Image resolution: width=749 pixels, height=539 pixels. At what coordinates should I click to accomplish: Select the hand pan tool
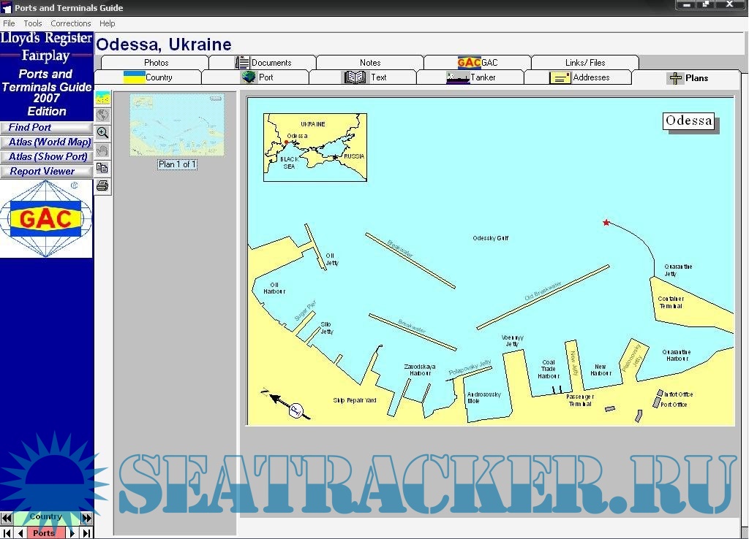click(x=102, y=150)
